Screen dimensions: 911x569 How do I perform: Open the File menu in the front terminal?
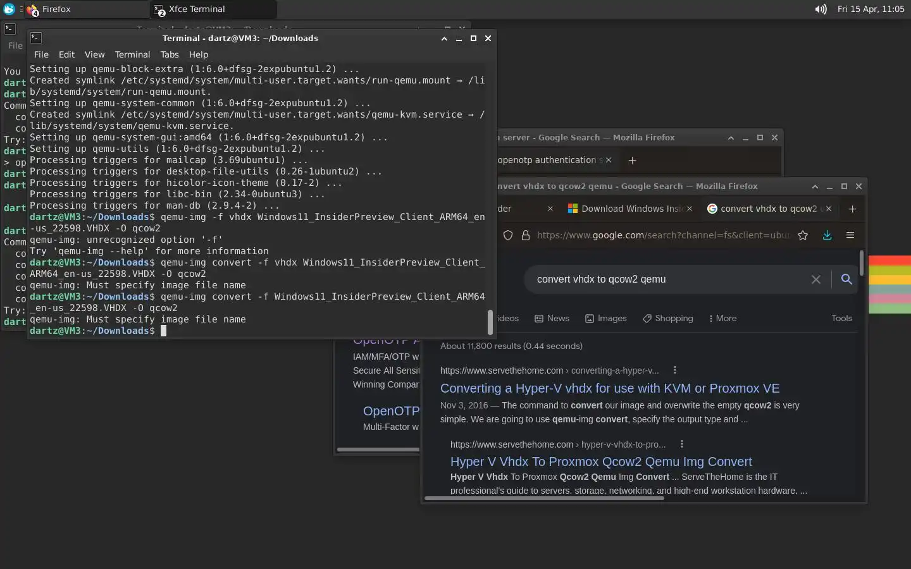tap(41, 54)
